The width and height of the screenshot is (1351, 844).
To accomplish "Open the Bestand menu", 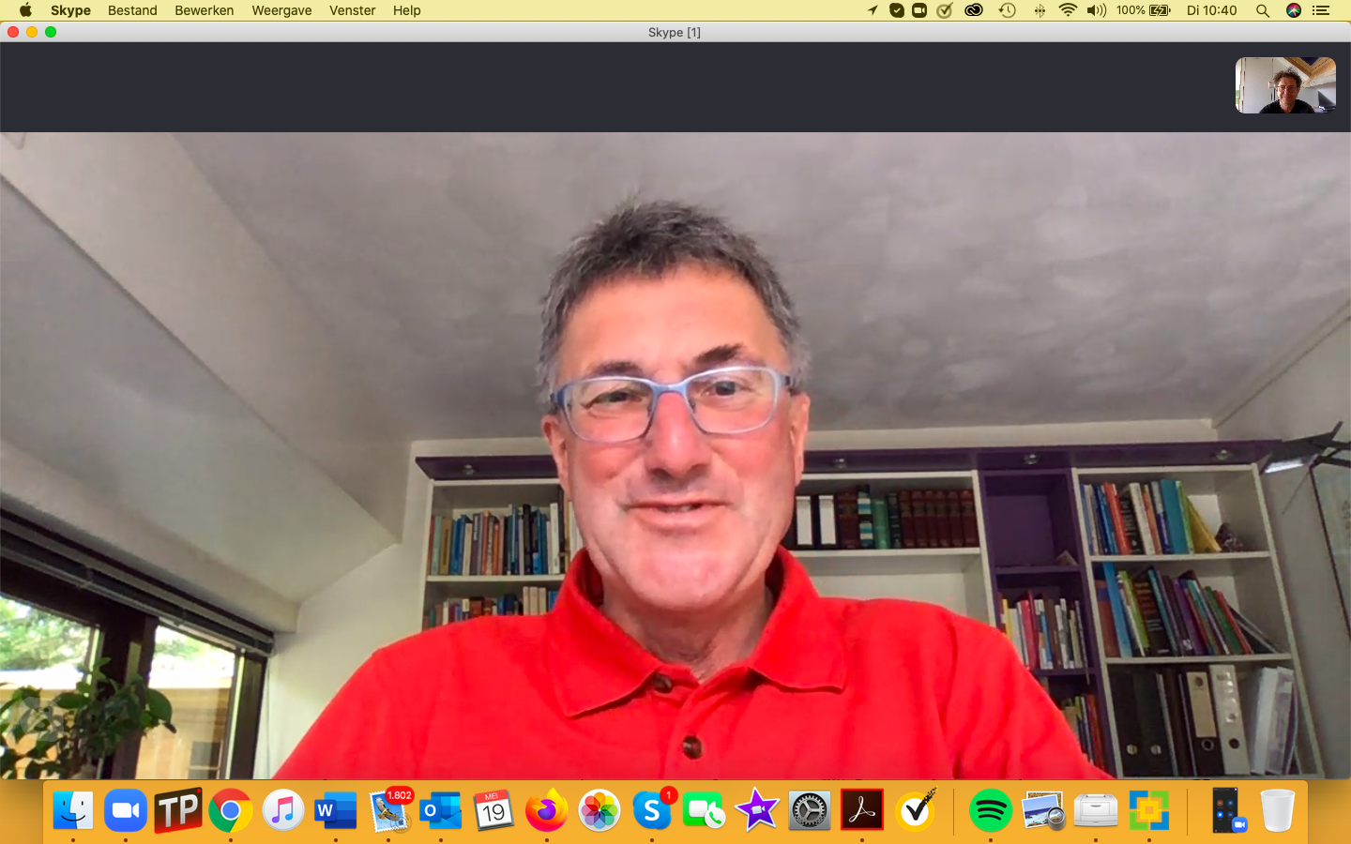I will tap(132, 10).
